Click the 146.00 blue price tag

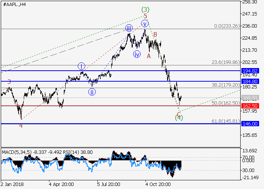coord(251,124)
